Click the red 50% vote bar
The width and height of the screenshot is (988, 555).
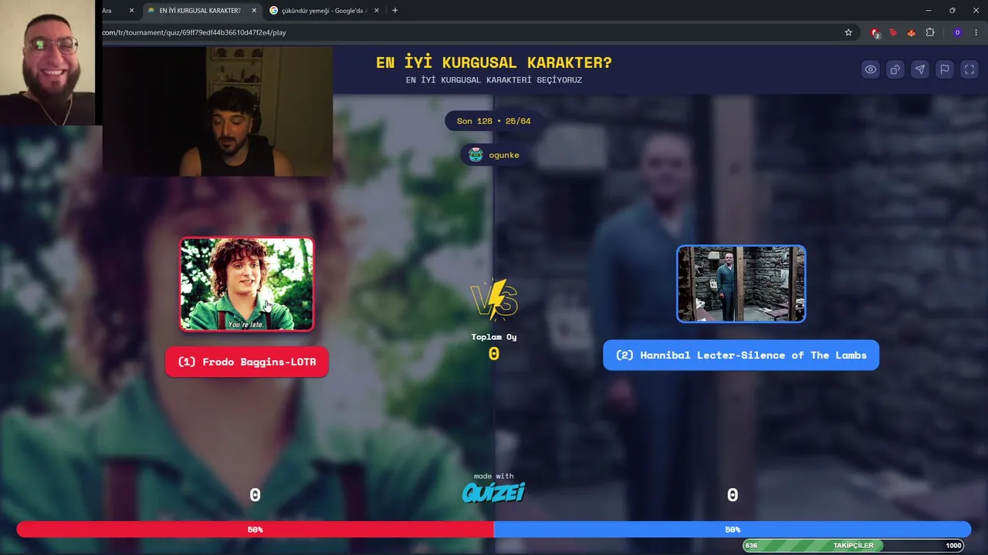click(x=255, y=530)
